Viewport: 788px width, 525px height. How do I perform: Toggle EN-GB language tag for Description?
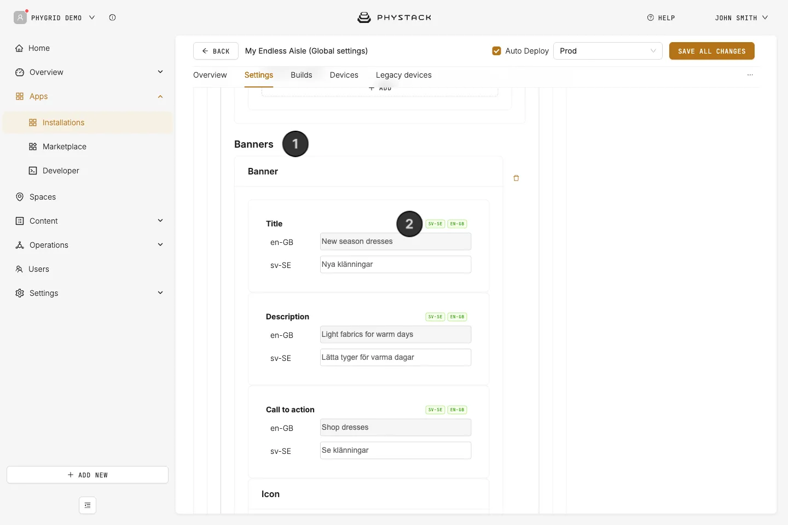(457, 317)
